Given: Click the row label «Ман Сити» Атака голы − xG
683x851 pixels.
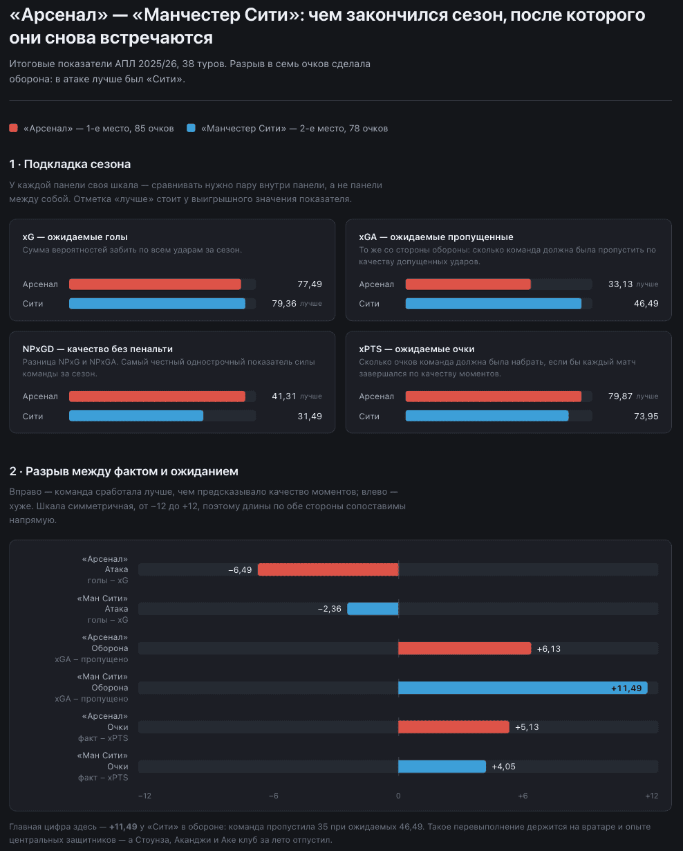Looking at the screenshot, I should (102, 609).
